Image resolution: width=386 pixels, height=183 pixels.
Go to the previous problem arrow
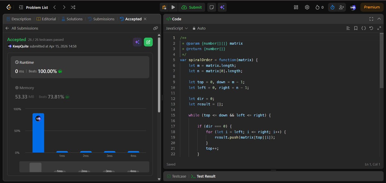pyautogui.click(x=54, y=7)
